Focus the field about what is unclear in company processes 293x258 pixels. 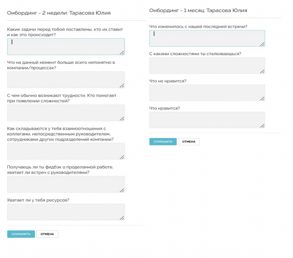66,79
